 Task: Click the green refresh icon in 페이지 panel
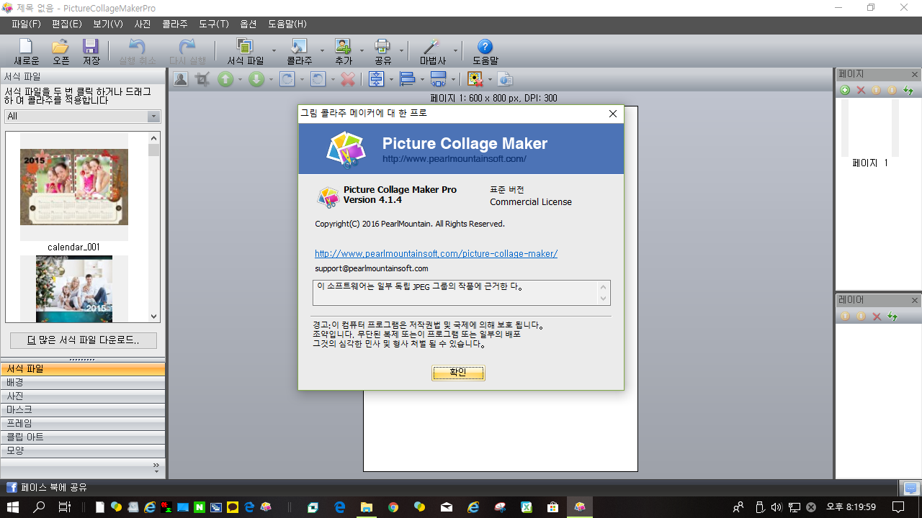coord(908,91)
